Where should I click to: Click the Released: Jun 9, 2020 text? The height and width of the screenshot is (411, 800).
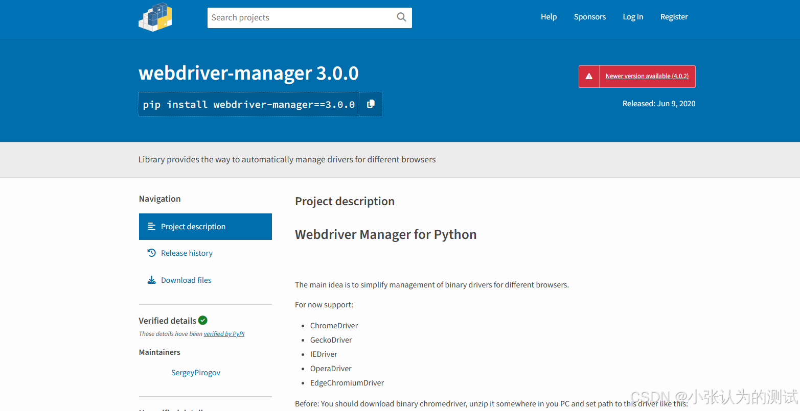pos(659,104)
